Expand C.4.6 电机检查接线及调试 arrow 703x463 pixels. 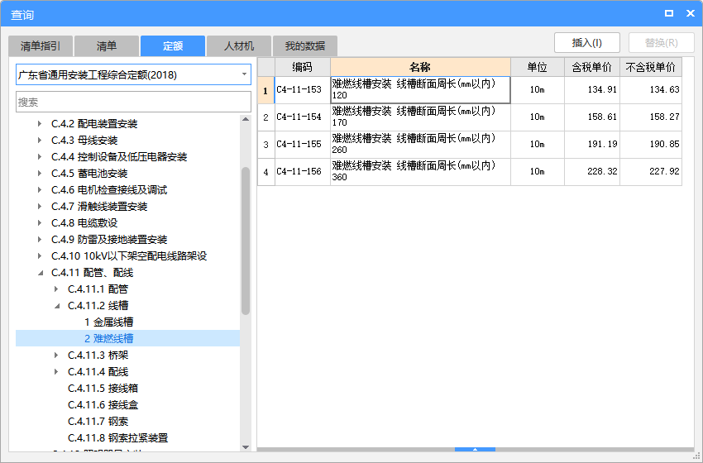40,189
